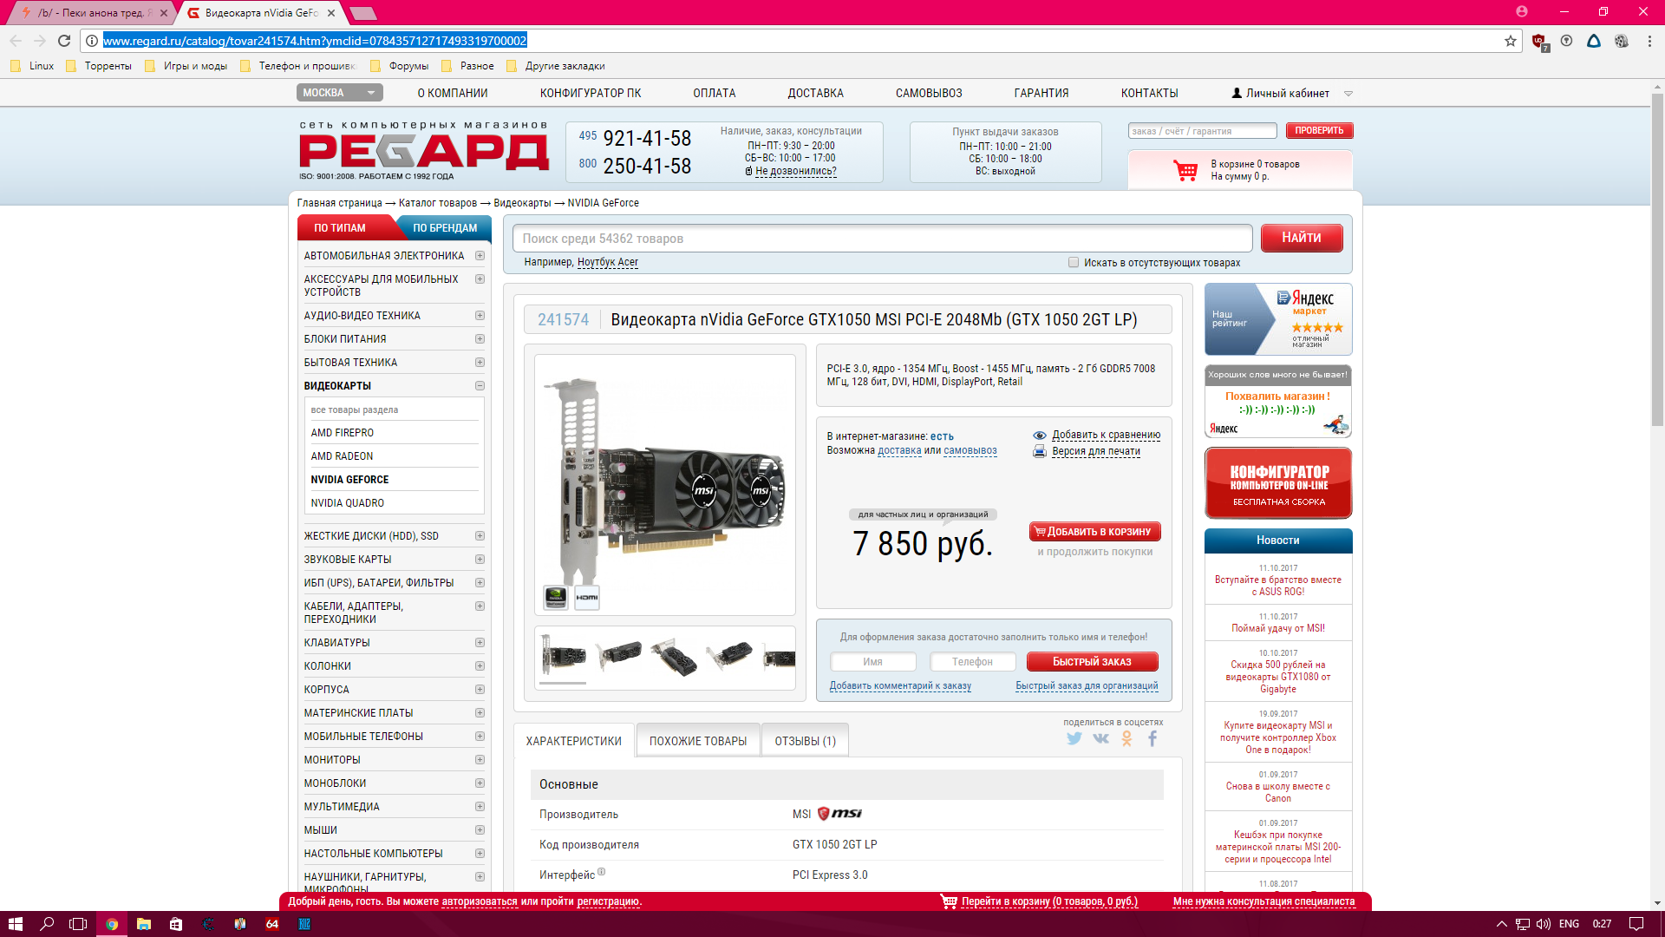This screenshot has width=1665, height=937.
Task: Share product on Facebook
Action: (1152, 738)
